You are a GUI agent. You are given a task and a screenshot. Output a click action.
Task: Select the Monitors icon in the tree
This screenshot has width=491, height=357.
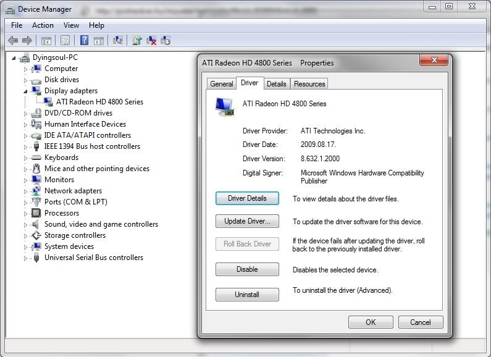pyautogui.click(x=36, y=180)
